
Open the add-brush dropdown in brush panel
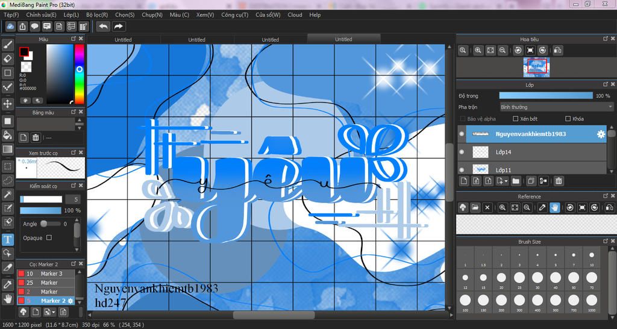[54, 312]
